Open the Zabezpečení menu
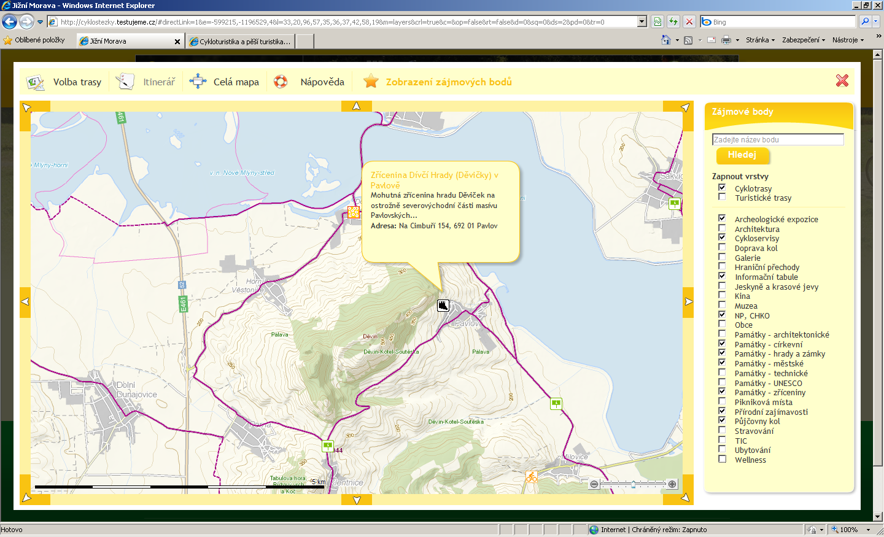 804,40
